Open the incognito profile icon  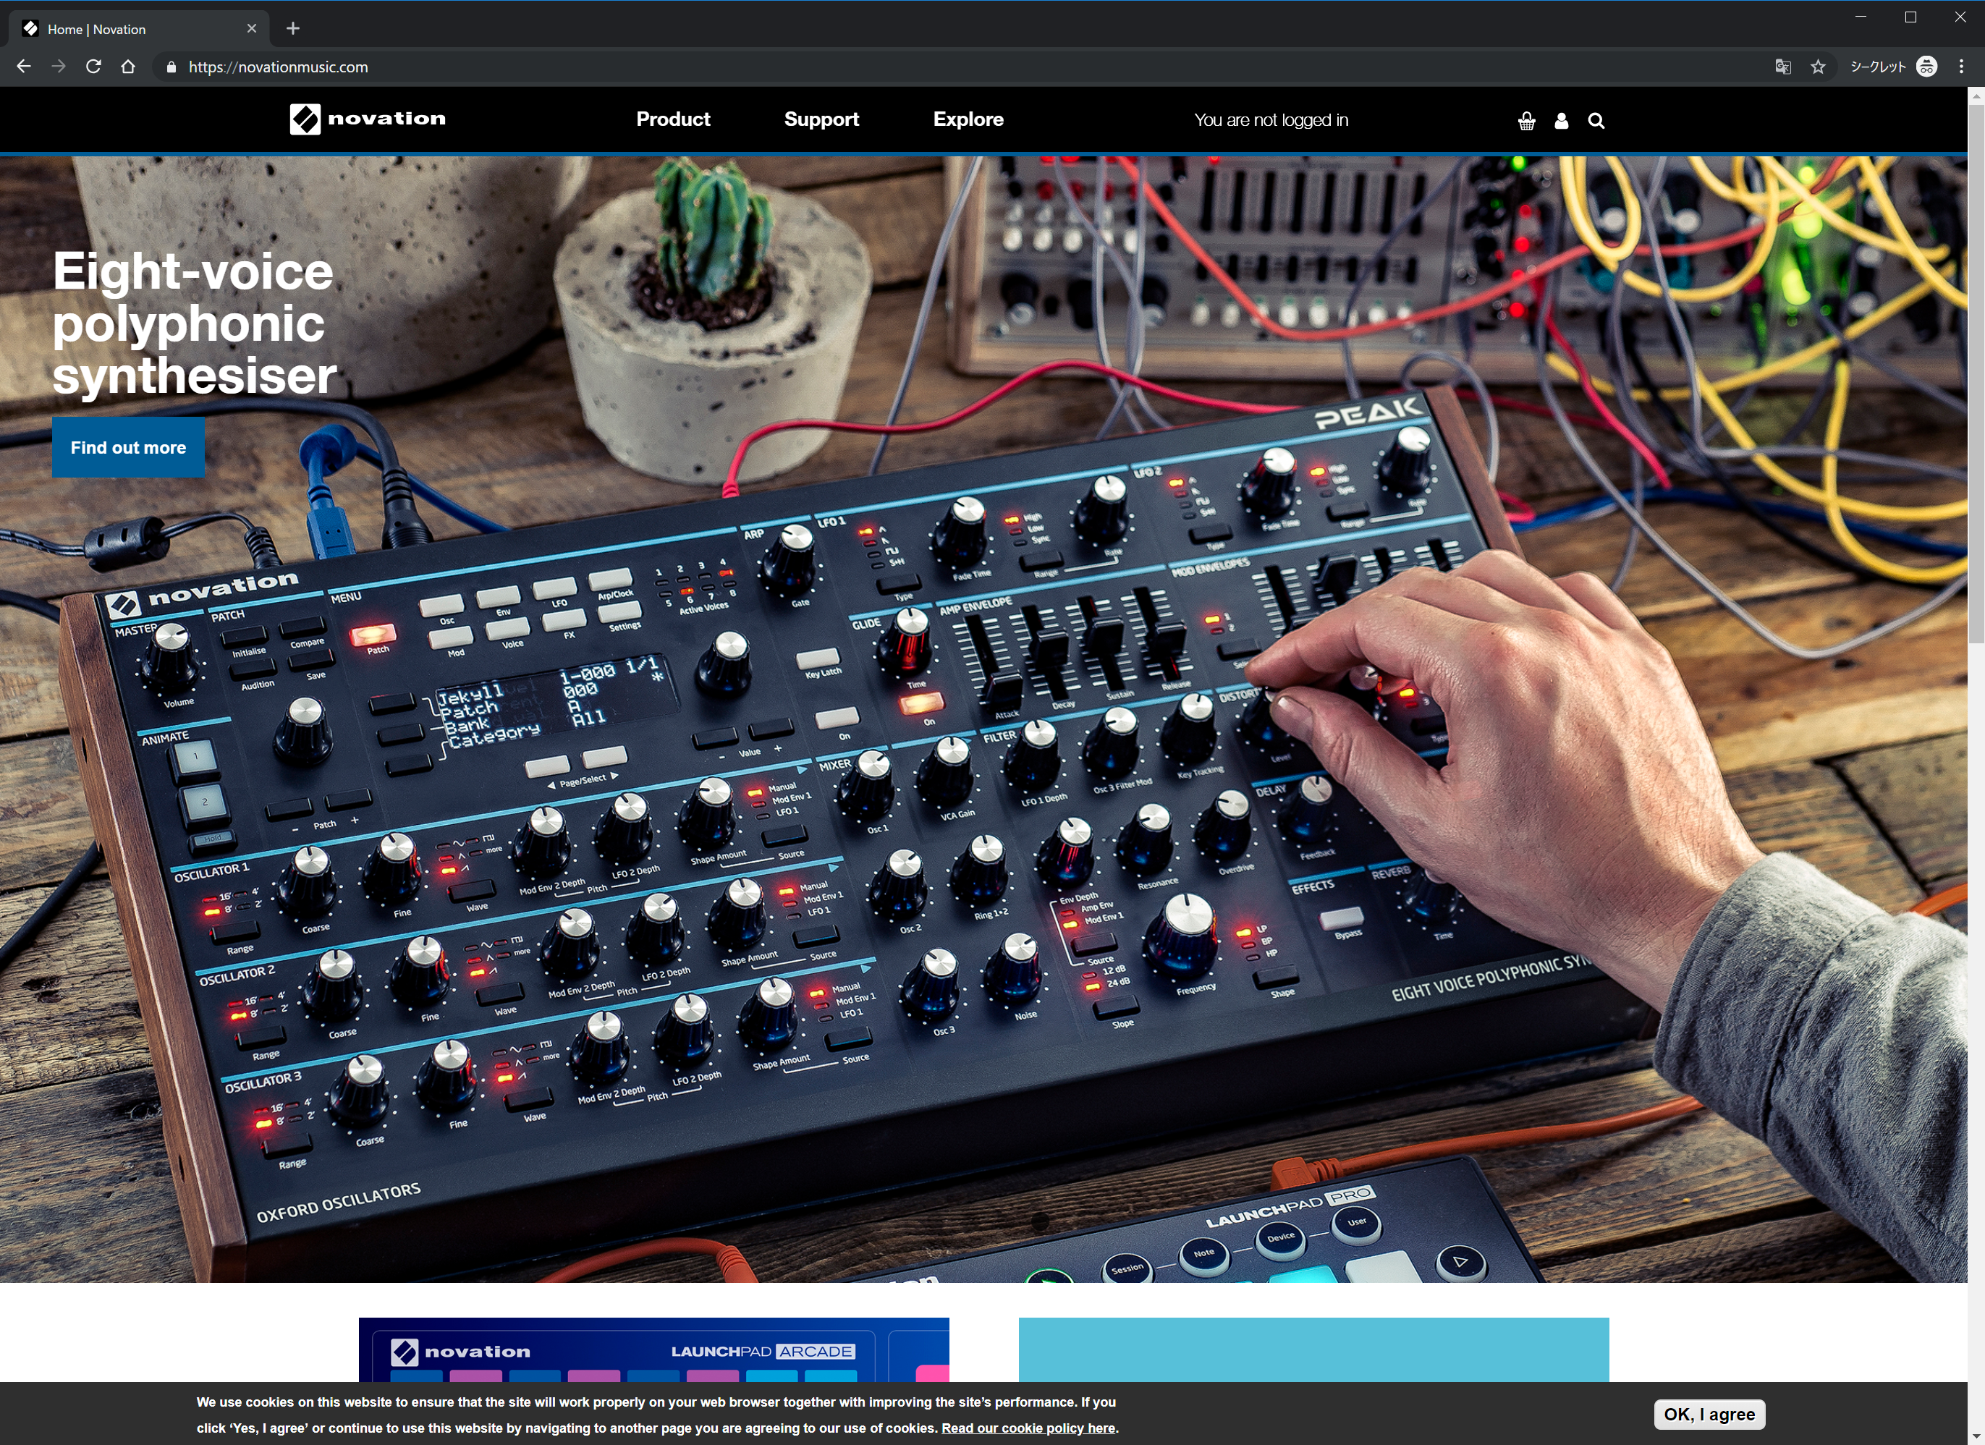coord(1927,67)
